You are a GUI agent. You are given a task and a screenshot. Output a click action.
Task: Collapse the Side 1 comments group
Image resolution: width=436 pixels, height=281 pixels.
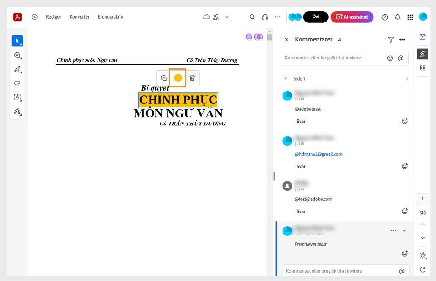pos(286,78)
